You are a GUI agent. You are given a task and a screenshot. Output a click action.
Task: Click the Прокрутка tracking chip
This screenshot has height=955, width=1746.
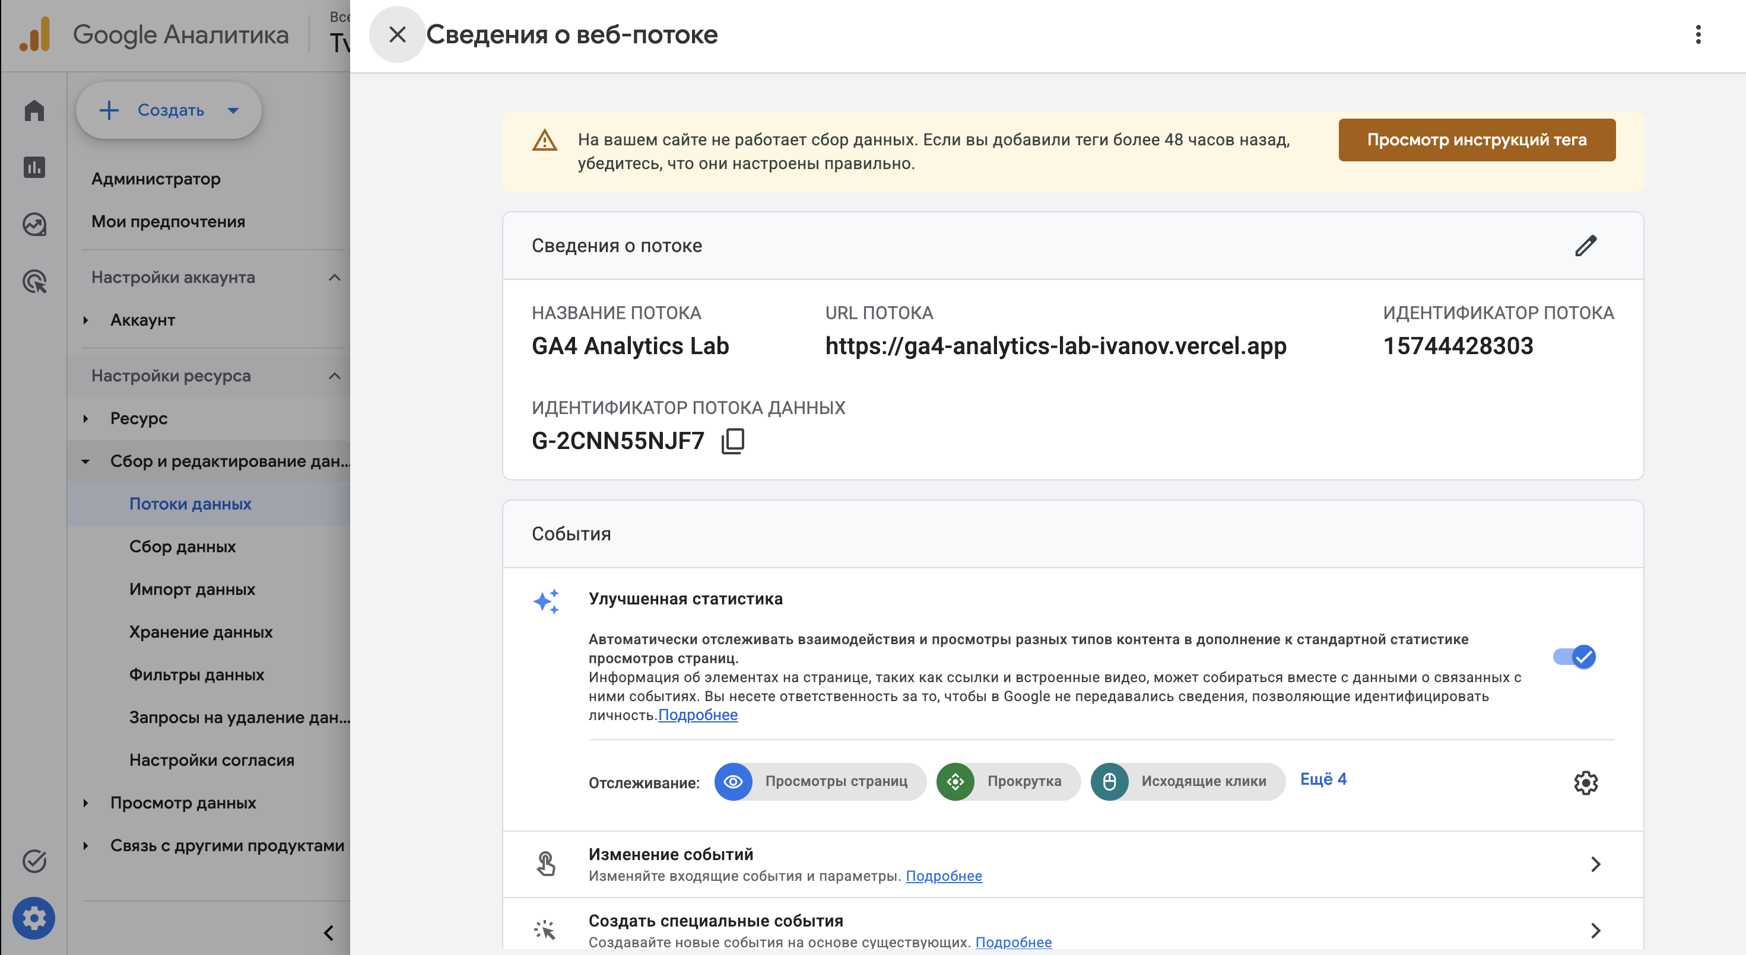(x=1008, y=782)
